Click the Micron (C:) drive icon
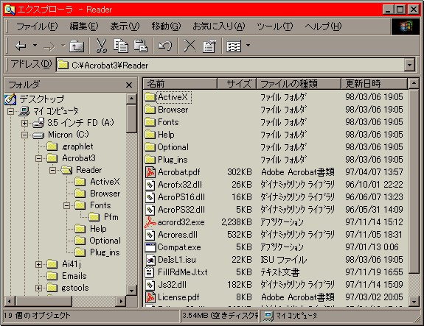424x326 pixels. [x=38, y=135]
